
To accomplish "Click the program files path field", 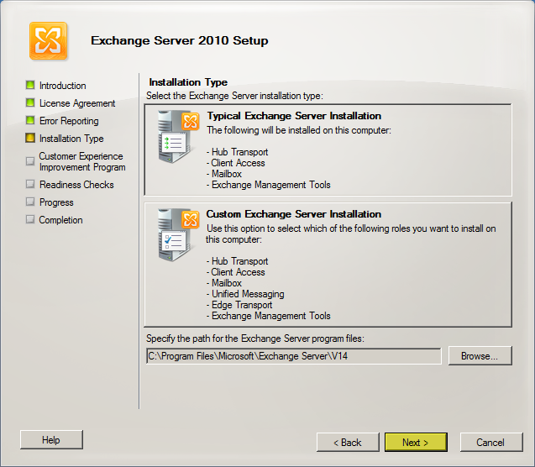I will pos(293,356).
